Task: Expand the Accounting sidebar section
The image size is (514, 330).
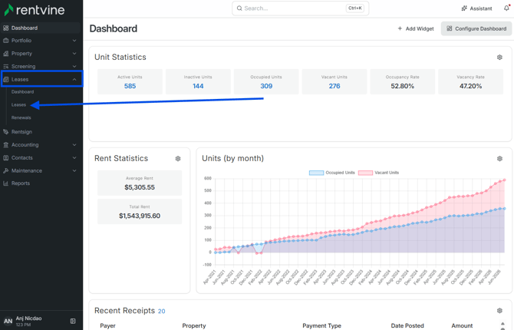Action: 40,145
